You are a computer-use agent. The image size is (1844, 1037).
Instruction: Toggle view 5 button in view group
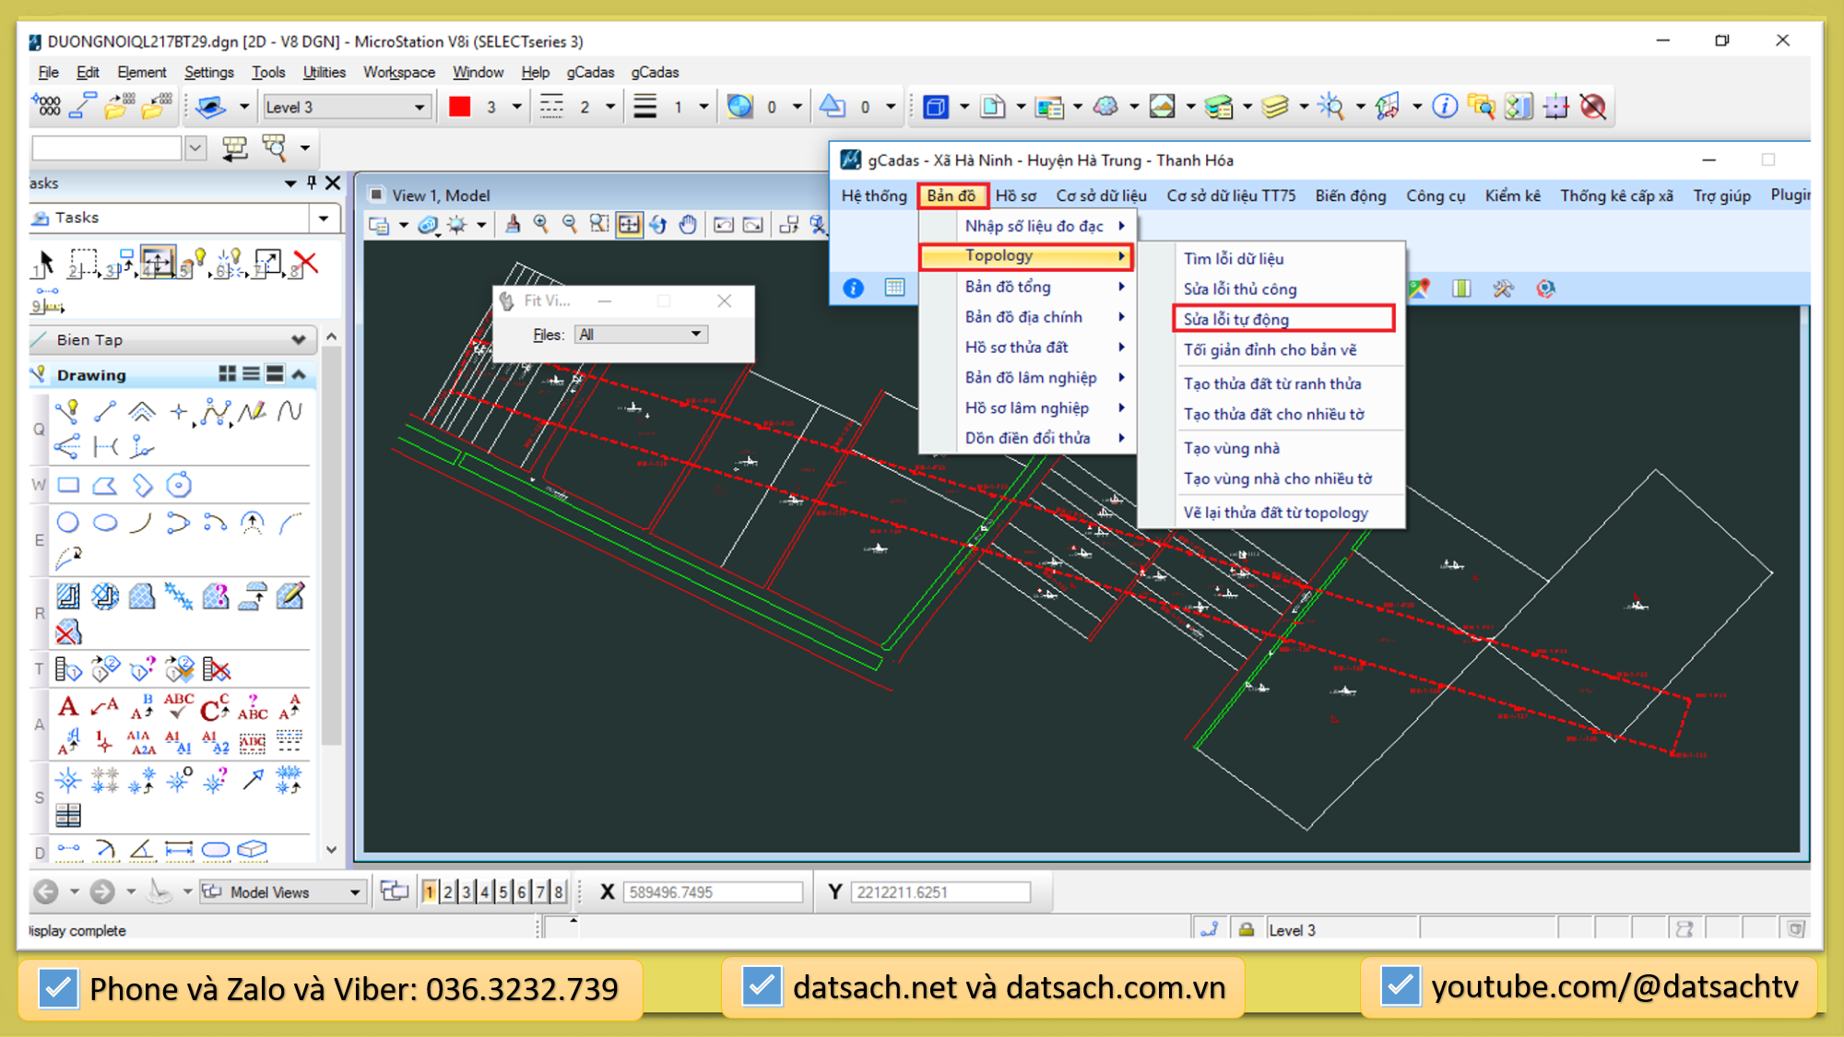(x=503, y=891)
